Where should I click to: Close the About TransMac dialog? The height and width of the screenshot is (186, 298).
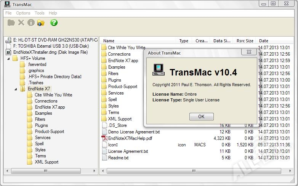coord(248,52)
